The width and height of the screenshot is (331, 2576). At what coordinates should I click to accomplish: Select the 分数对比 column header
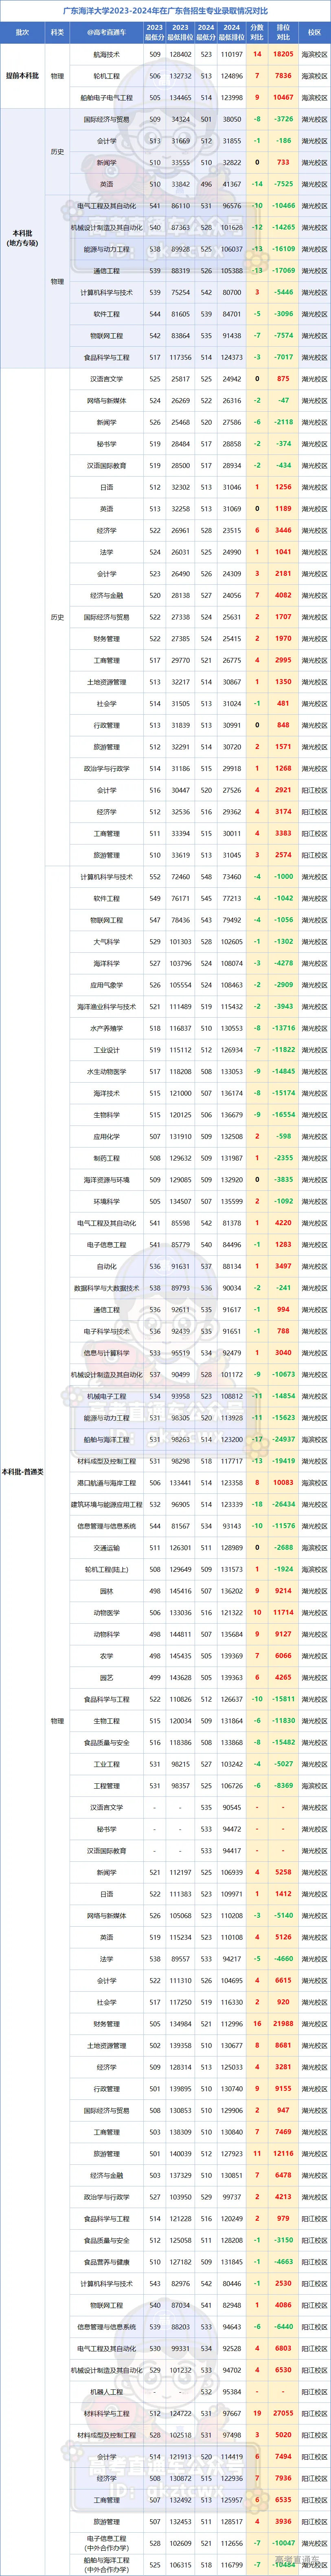click(x=257, y=32)
